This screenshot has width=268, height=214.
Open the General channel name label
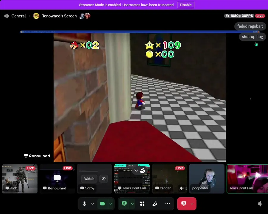18,16
